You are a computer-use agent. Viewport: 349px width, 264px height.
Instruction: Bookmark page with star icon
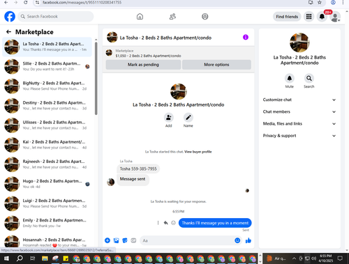(x=320, y=2)
